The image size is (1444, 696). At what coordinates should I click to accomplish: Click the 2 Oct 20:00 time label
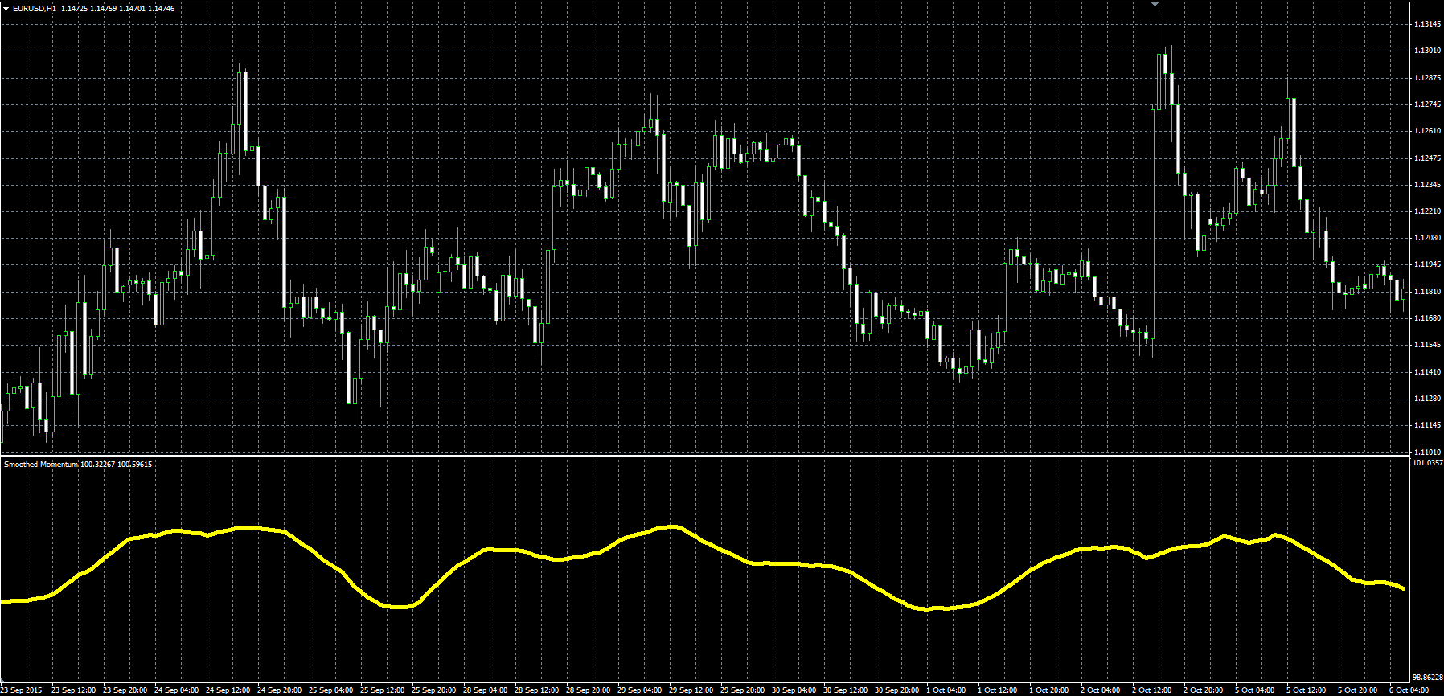tap(1204, 690)
